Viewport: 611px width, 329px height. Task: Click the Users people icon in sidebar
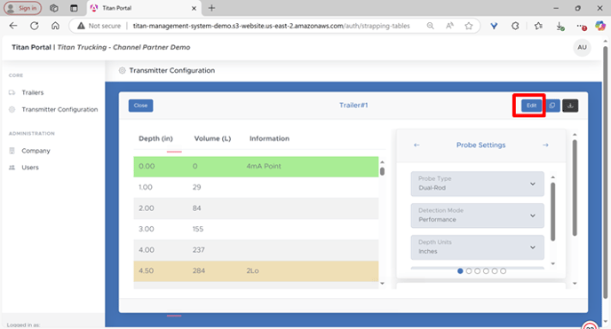pos(12,168)
